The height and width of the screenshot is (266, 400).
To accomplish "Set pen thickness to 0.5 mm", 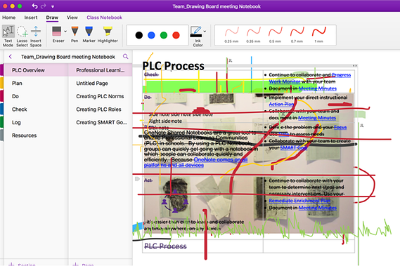I will click(x=275, y=35).
